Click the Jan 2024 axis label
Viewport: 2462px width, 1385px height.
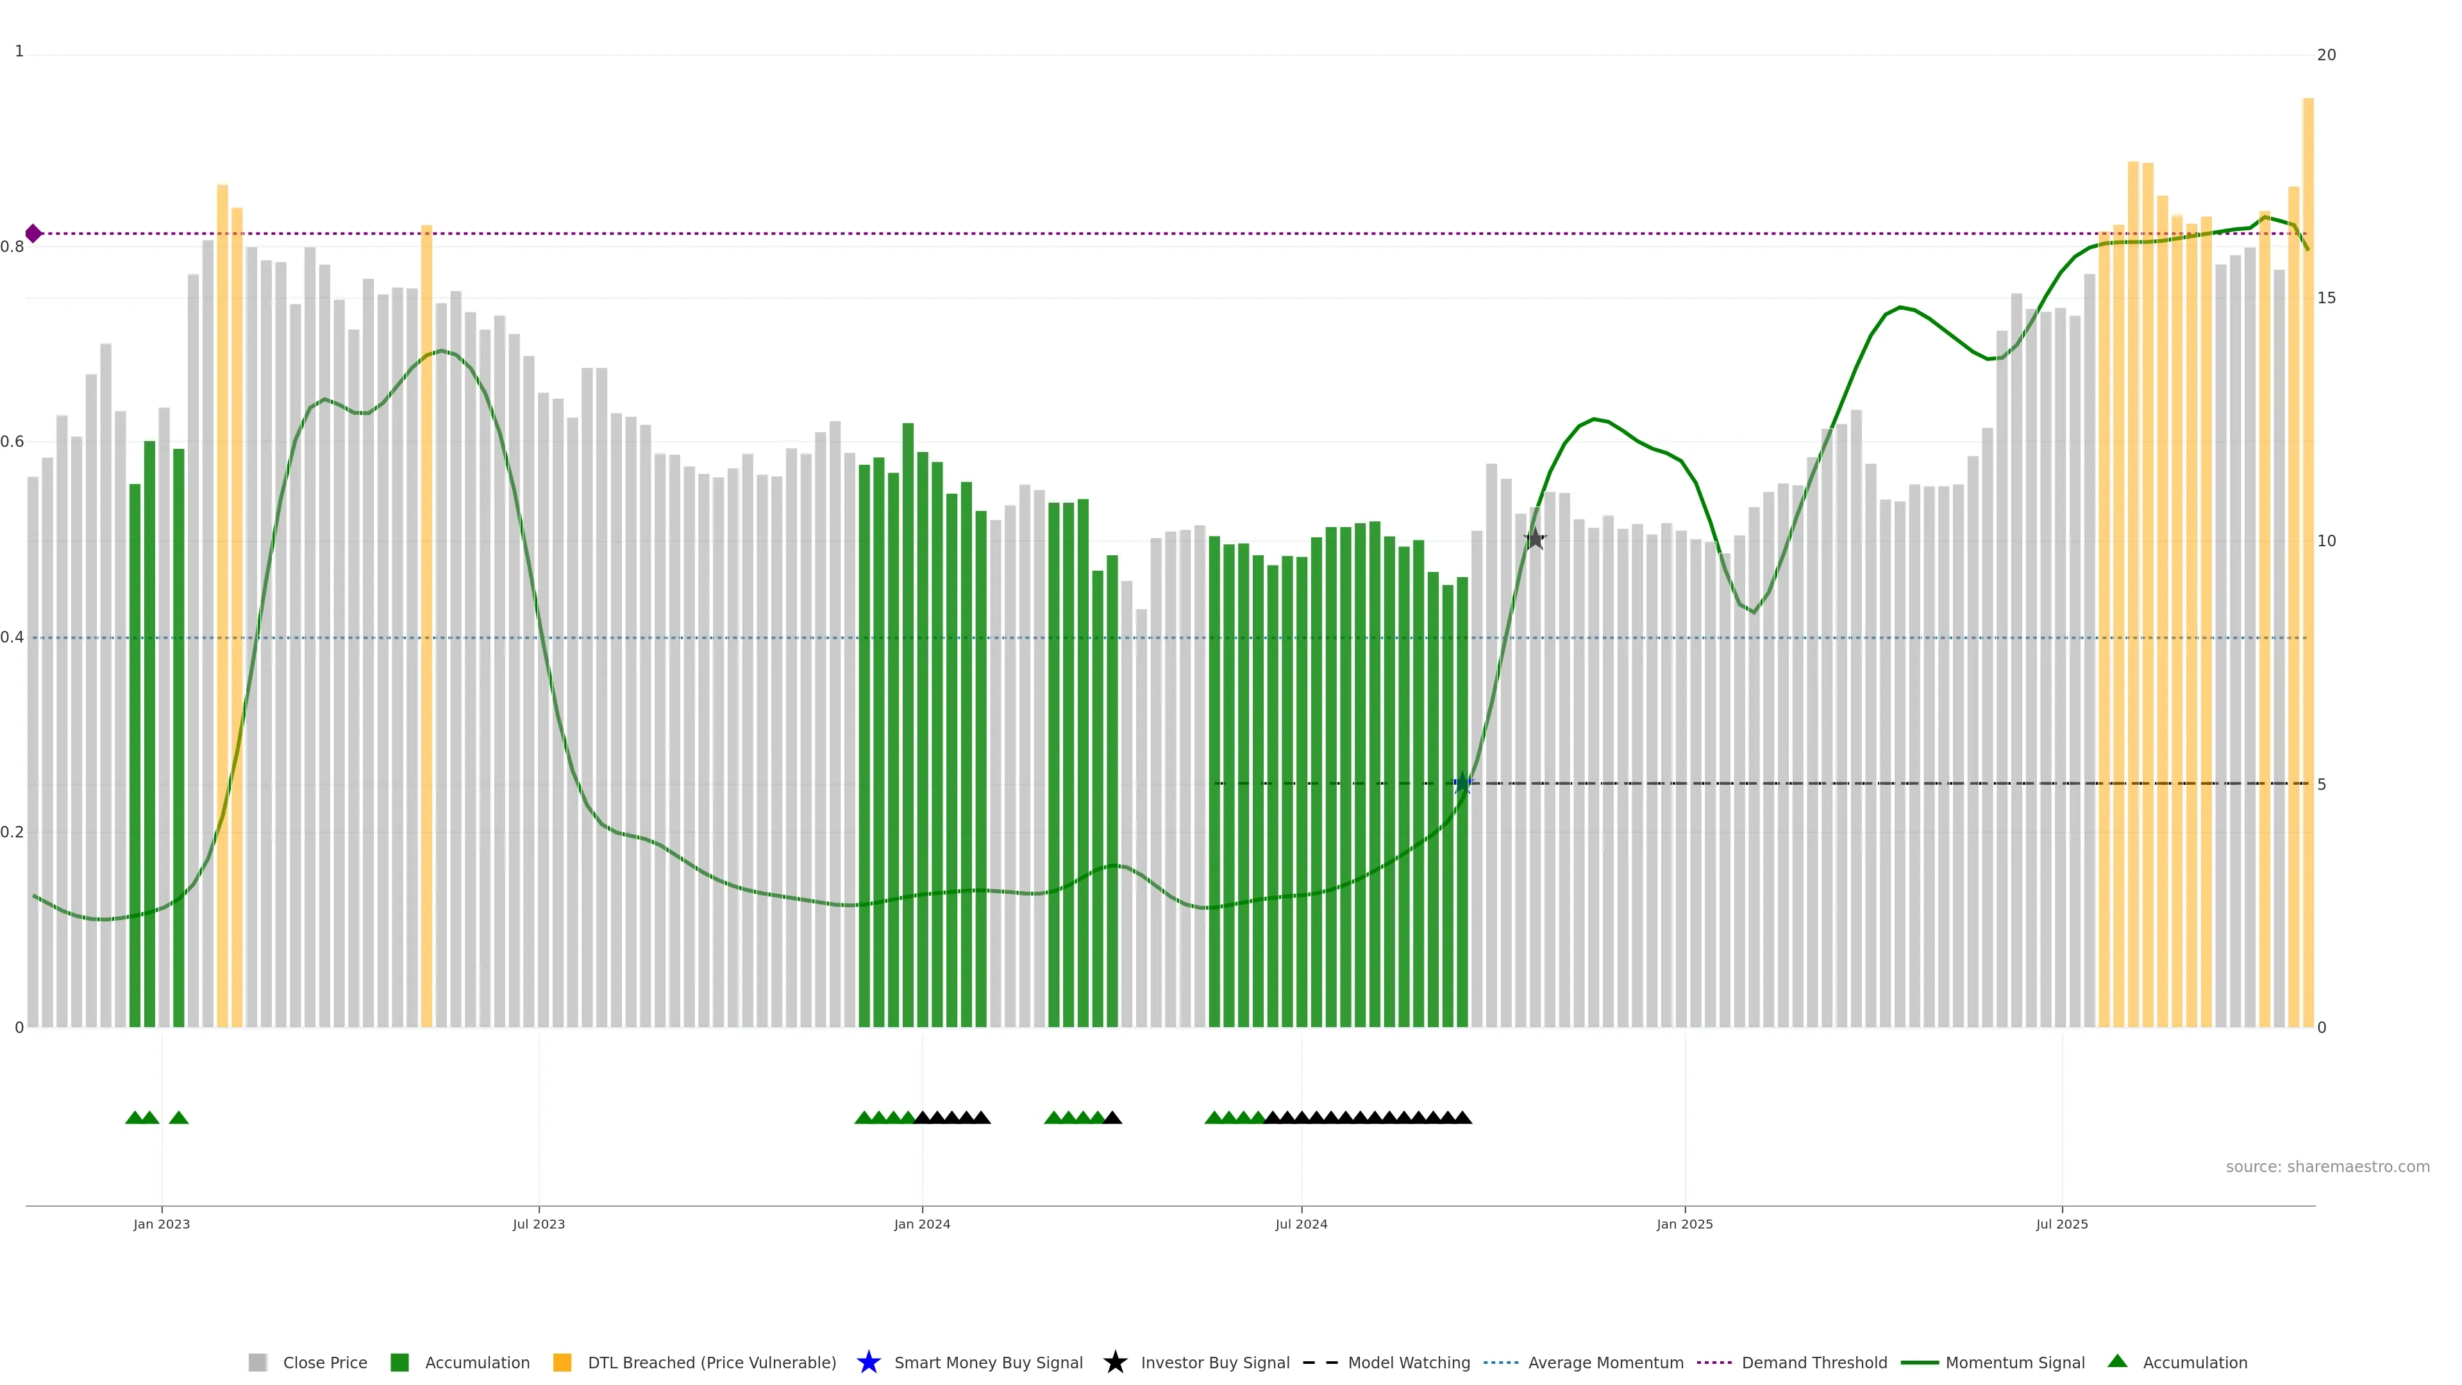921,1223
